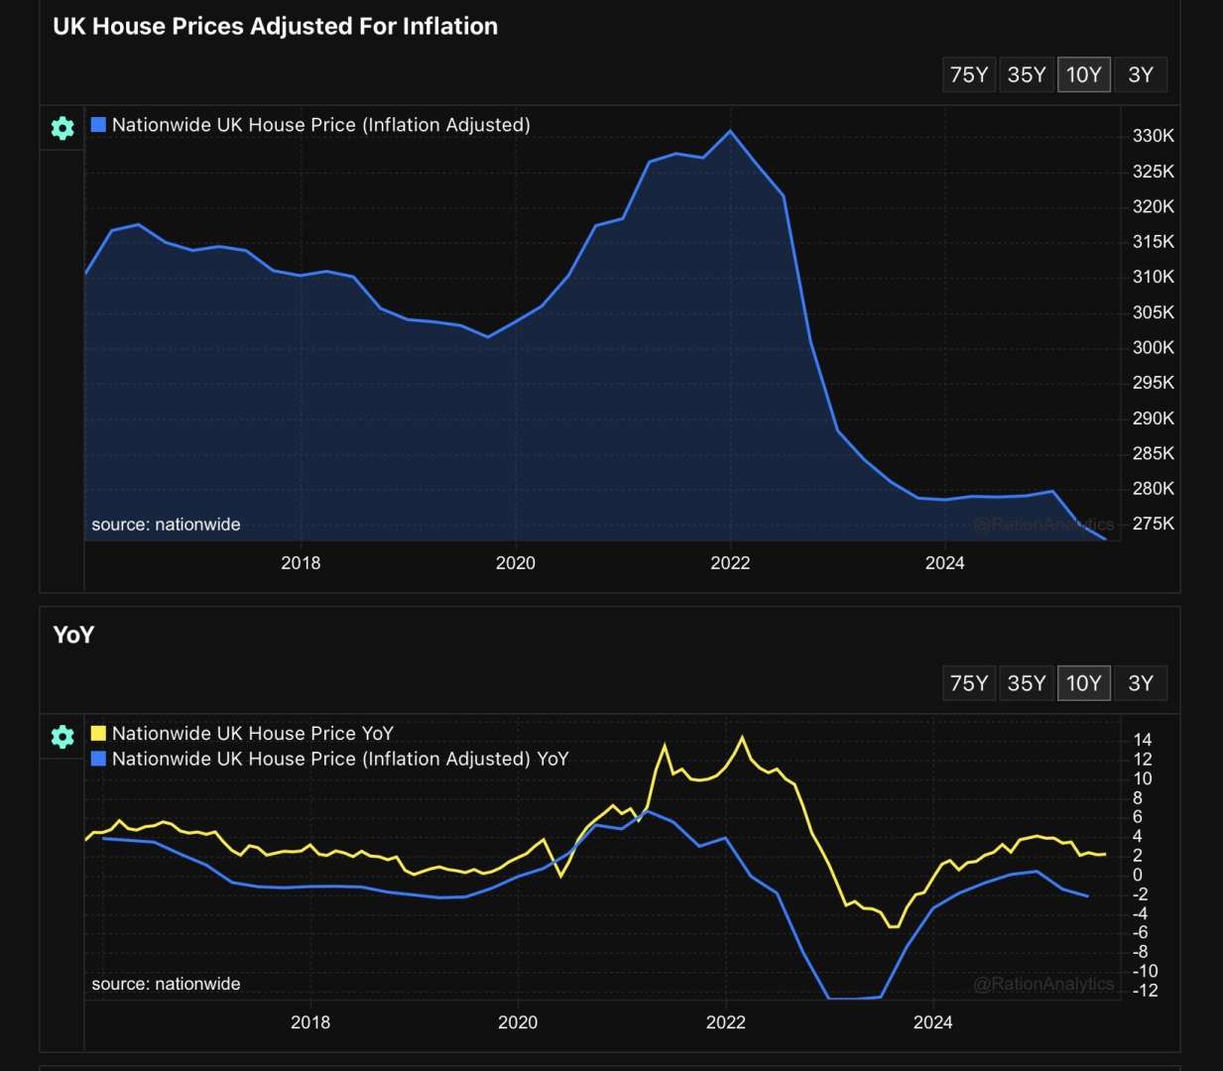The image size is (1223, 1071).
Task: Click the highest peak of the yellow YoY line
Action: click(742, 738)
